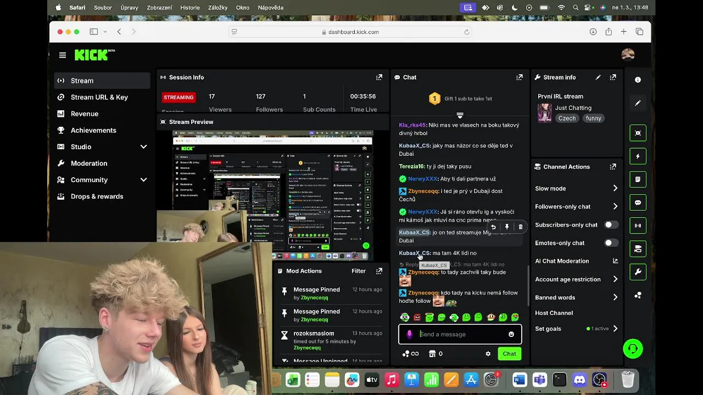This screenshot has height=395, width=703.
Task: Click Filter in Mod Actions panel
Action: [359, 271]
